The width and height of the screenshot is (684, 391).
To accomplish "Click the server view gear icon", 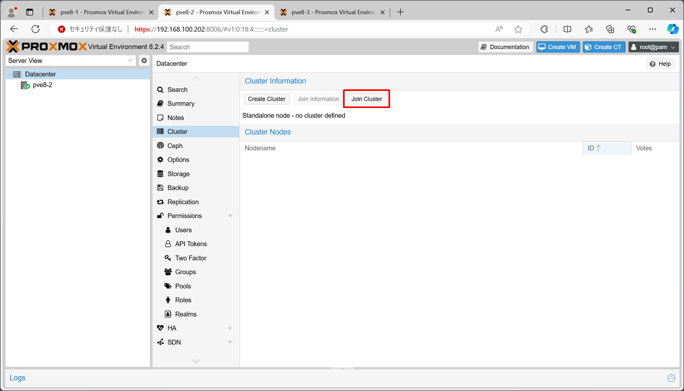I will 144,60.
